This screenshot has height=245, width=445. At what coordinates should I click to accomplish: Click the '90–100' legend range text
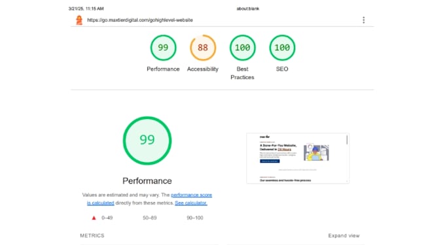point(195,218)
